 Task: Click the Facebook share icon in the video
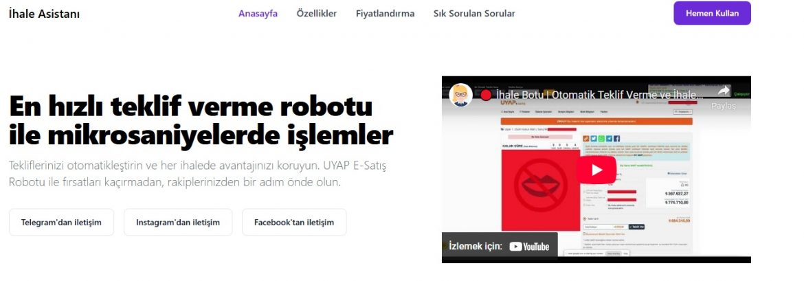coord(617,139)
